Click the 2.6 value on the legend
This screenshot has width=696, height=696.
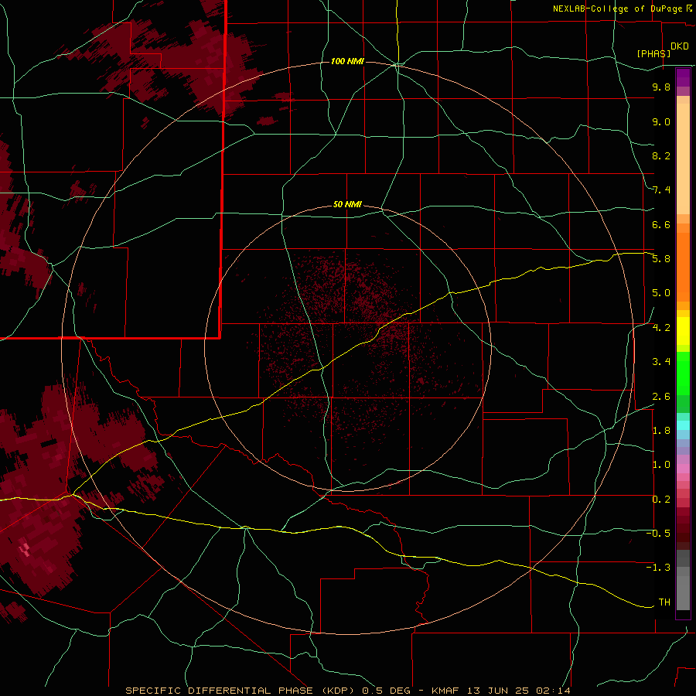click(x=661, y=397)
